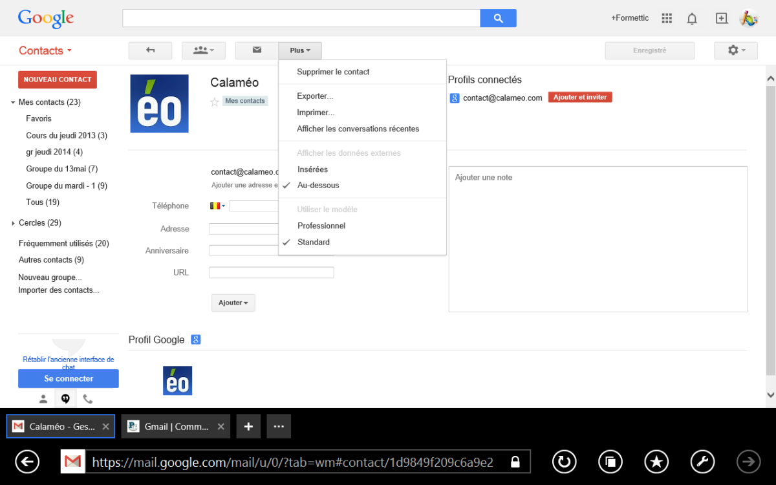Screen dimensions: 776x485
Task: Click the +Formettic profile link
Action: point(630,18)
